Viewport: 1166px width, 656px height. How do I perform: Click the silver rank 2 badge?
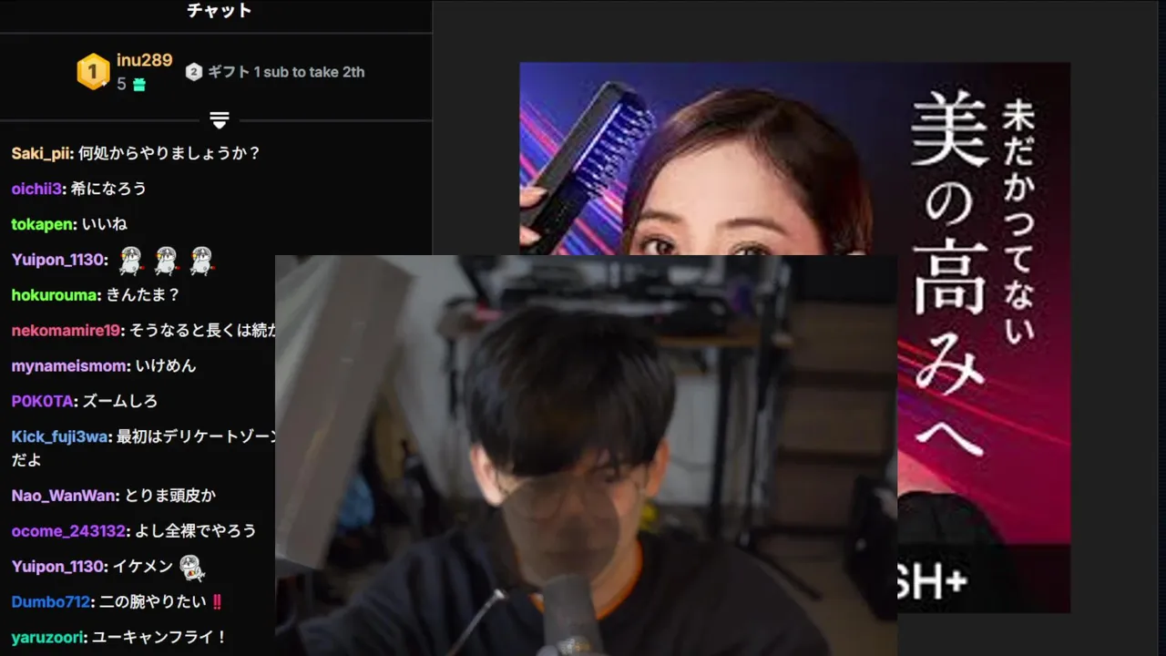pos(193,72)
